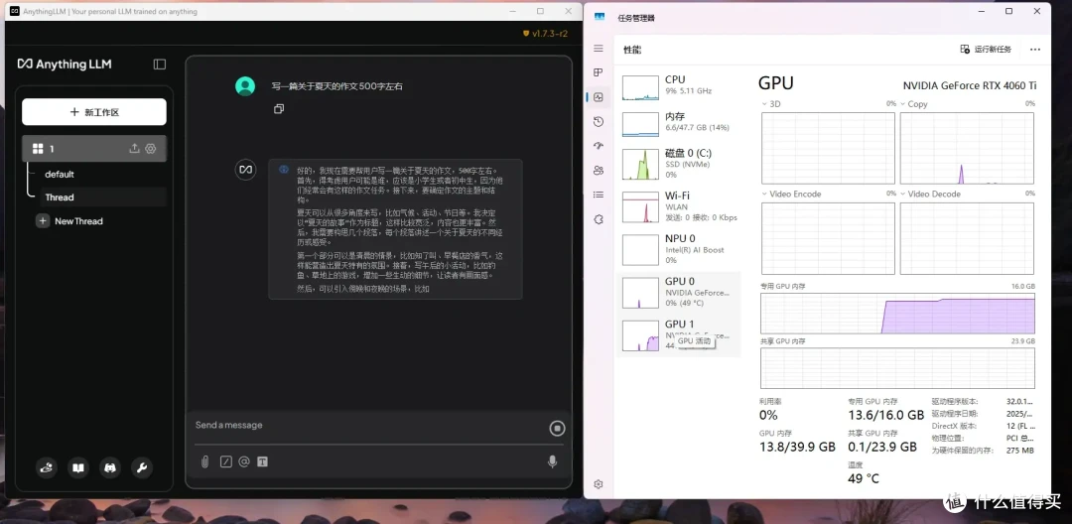Open the Copy graph engine dropdown
This screenshot has width=1072, height=524.
(914, 104)
